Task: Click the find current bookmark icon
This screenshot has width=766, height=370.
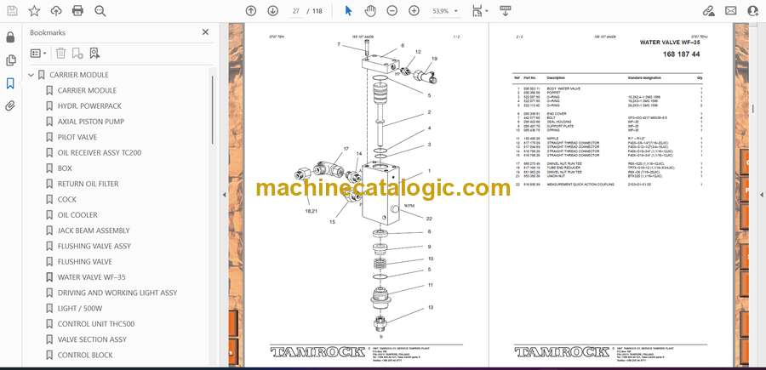Action: [x=94, y=54]
